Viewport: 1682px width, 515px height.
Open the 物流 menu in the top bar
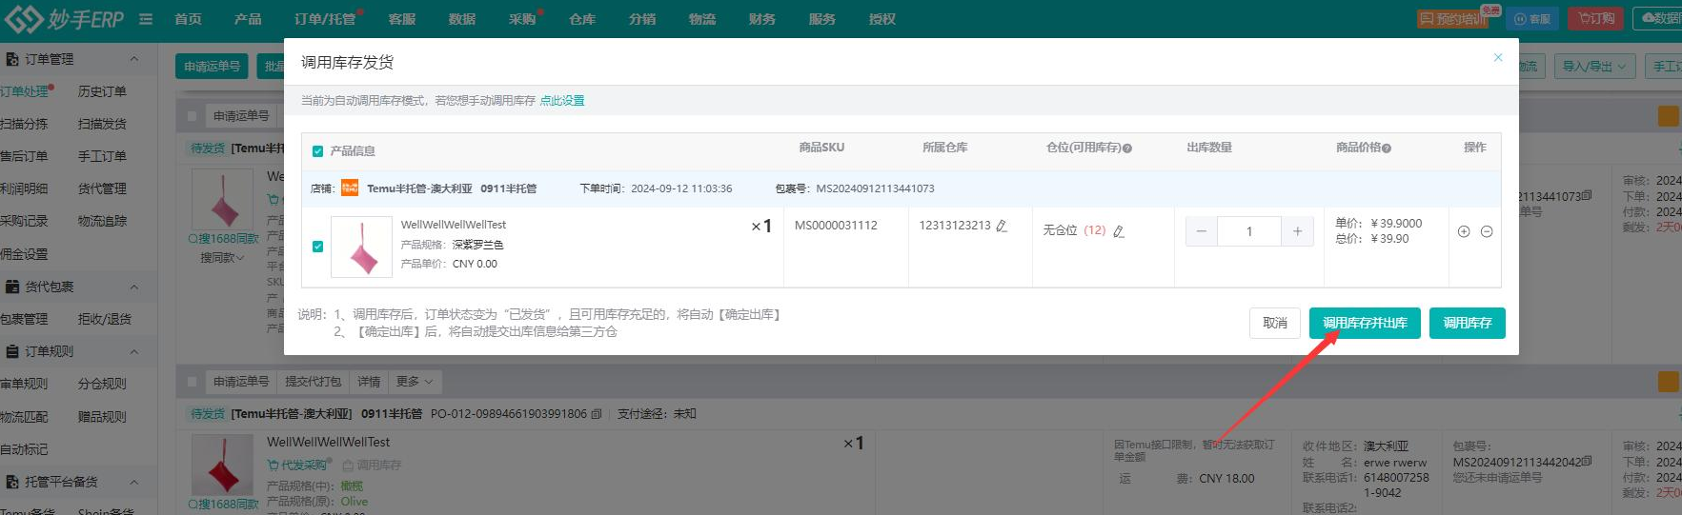pos(702,19)
